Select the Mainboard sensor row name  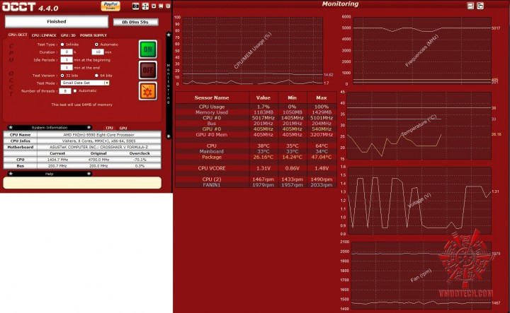212,151
